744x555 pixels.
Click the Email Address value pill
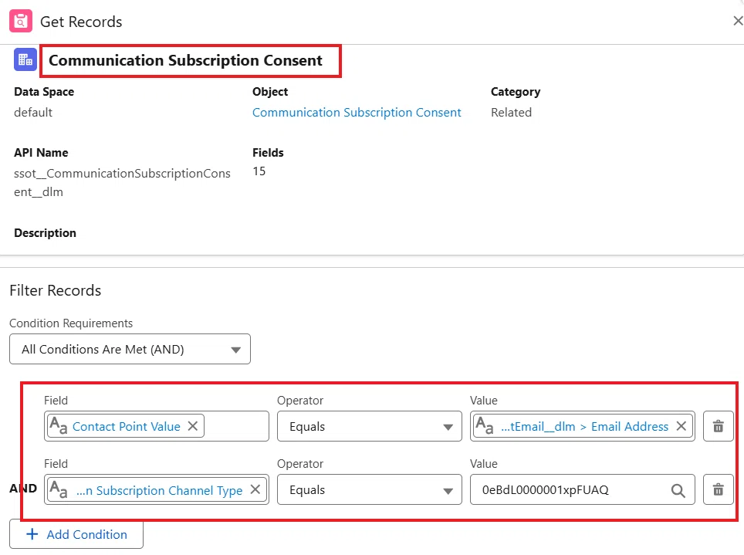583,426
